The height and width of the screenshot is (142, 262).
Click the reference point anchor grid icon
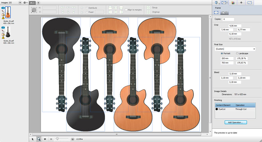(x=34, y=10)
